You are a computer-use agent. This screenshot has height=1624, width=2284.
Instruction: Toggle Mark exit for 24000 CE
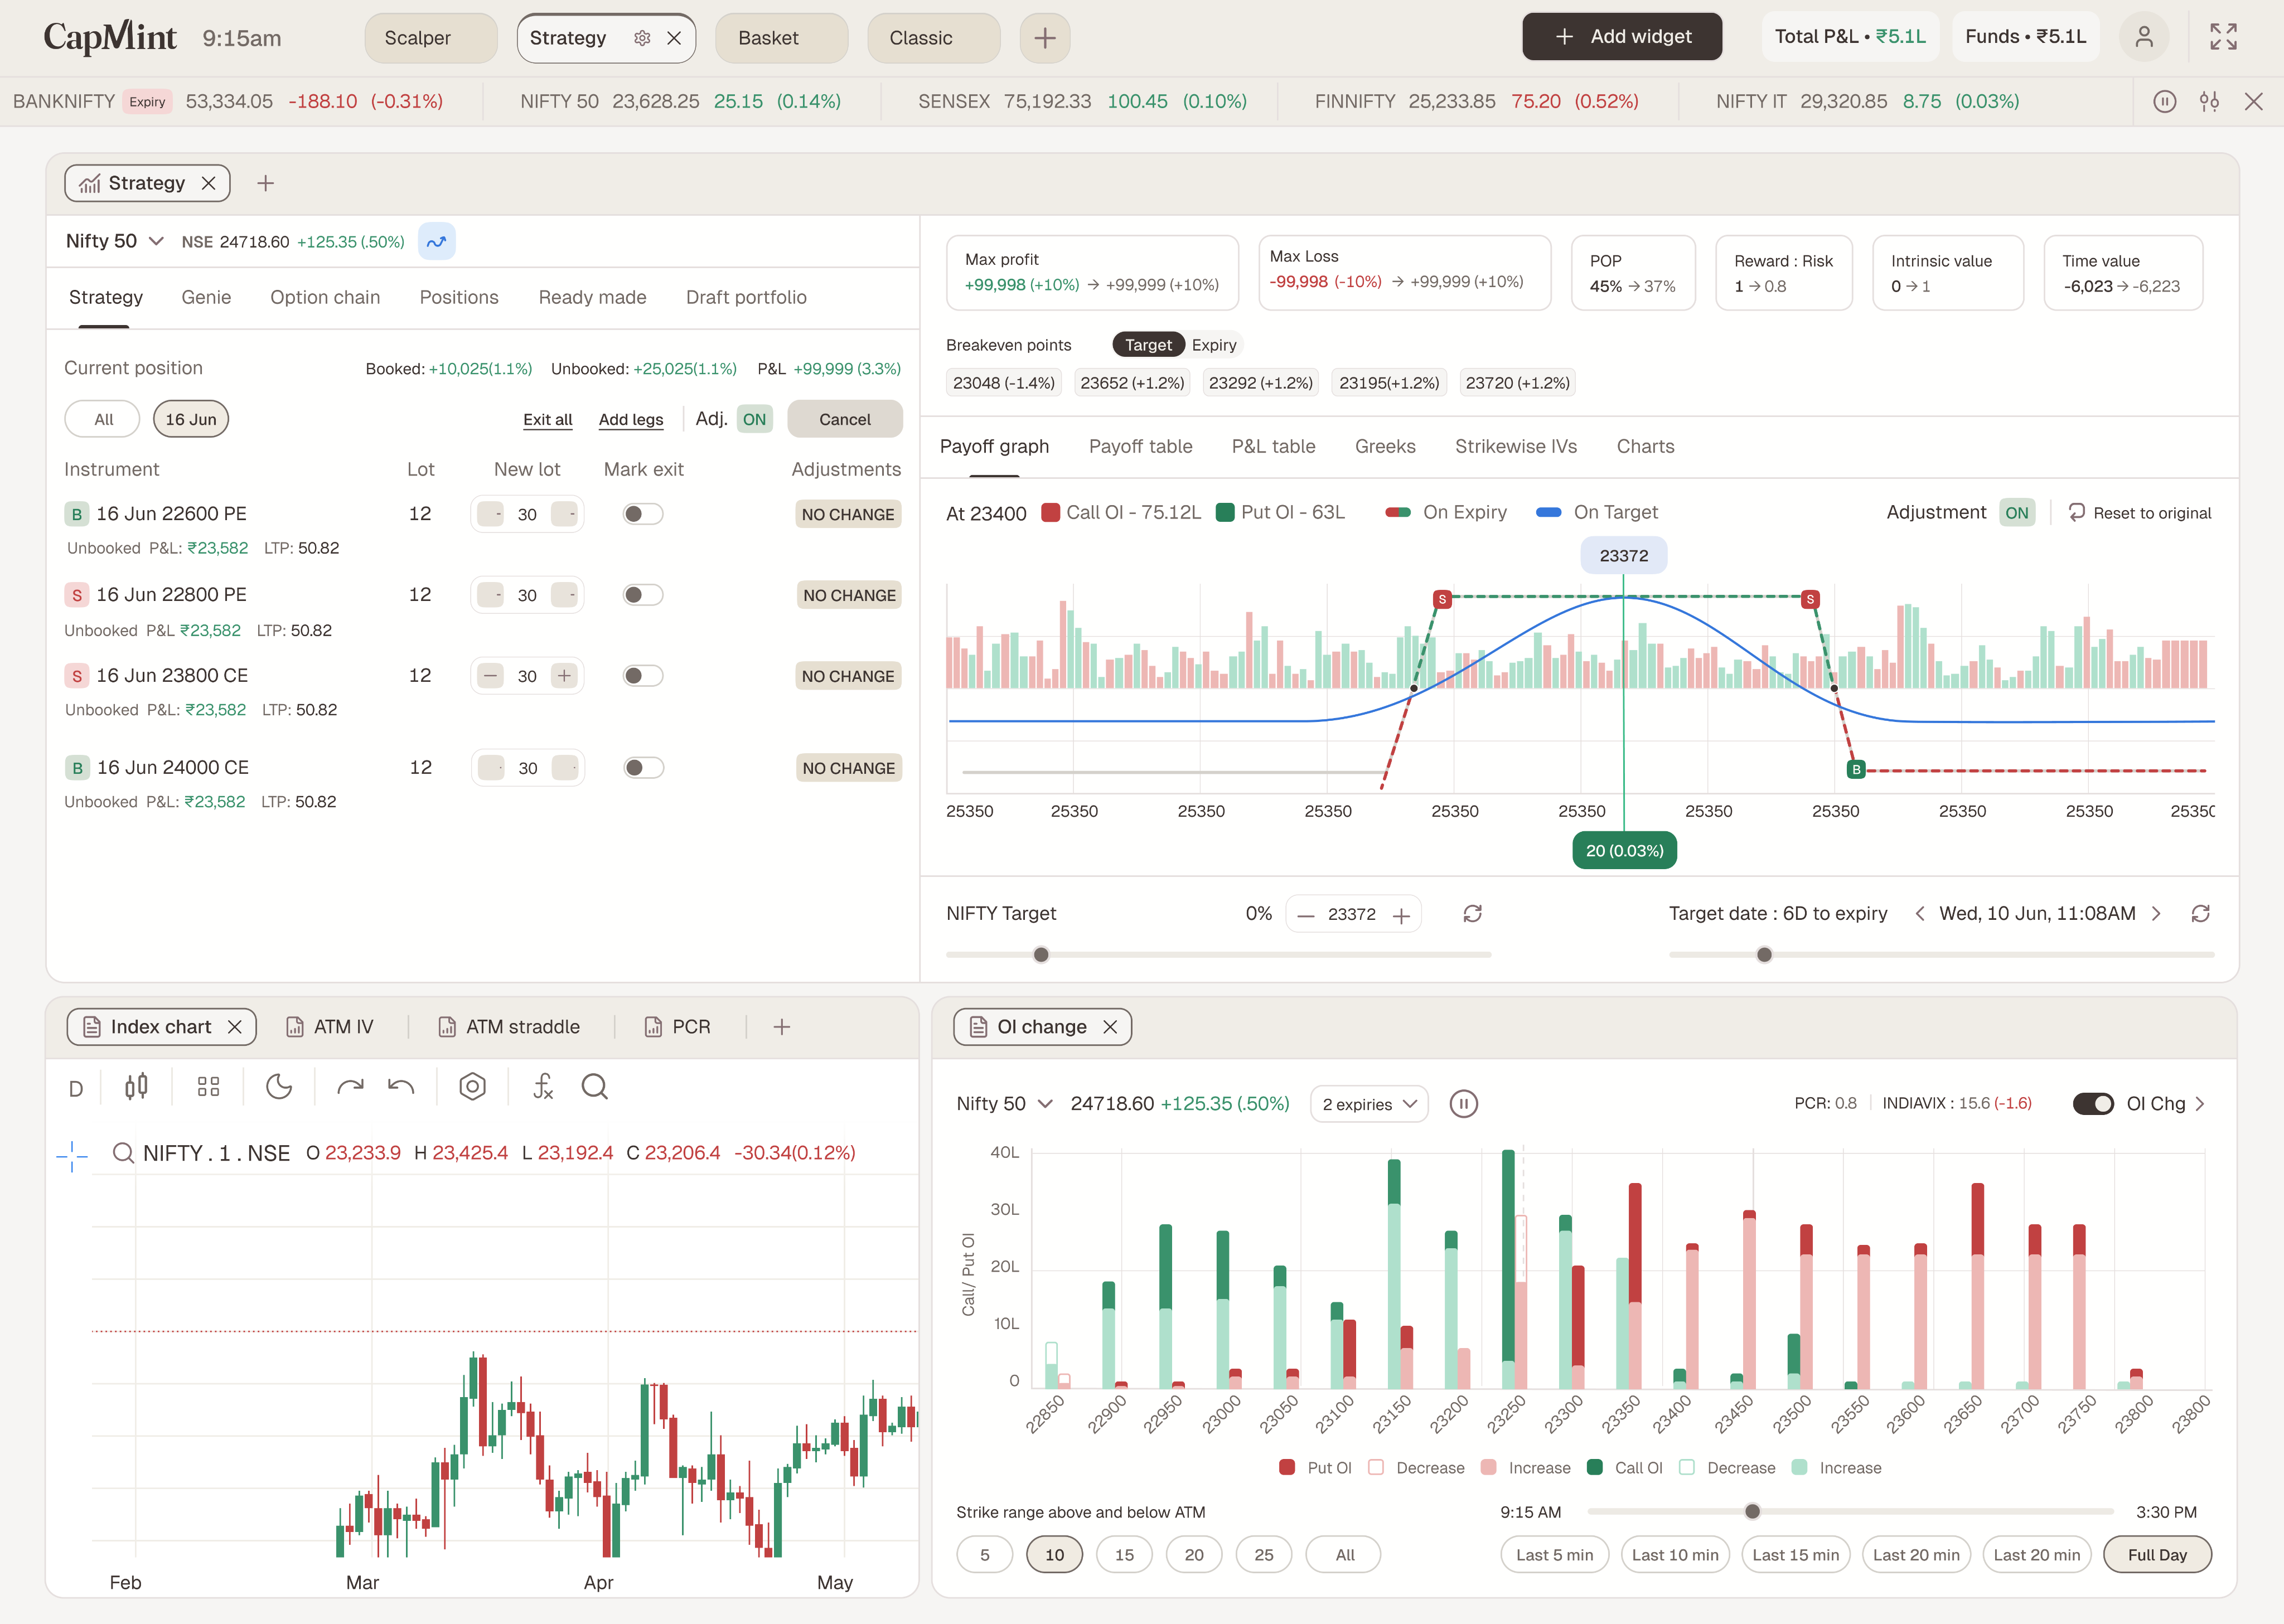coord(642,768)
